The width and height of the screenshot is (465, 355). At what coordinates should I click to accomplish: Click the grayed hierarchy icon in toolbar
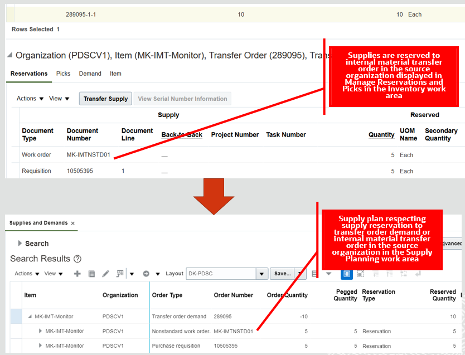(x=404, y=274)
